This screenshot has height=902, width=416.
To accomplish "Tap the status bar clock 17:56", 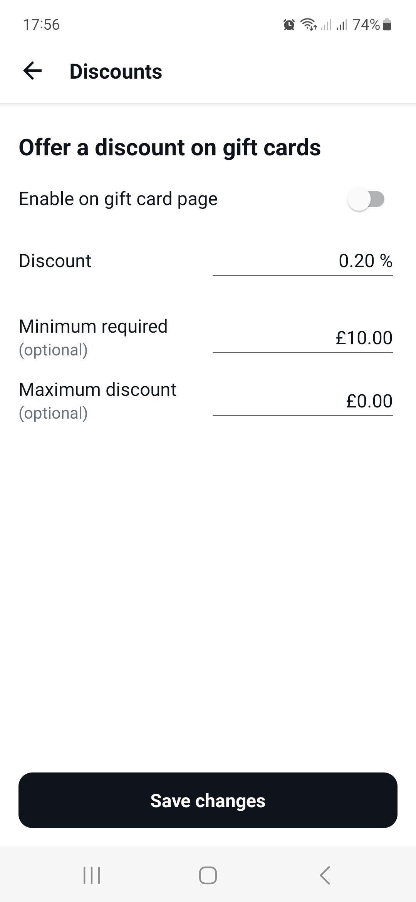I will click(42, 25).
